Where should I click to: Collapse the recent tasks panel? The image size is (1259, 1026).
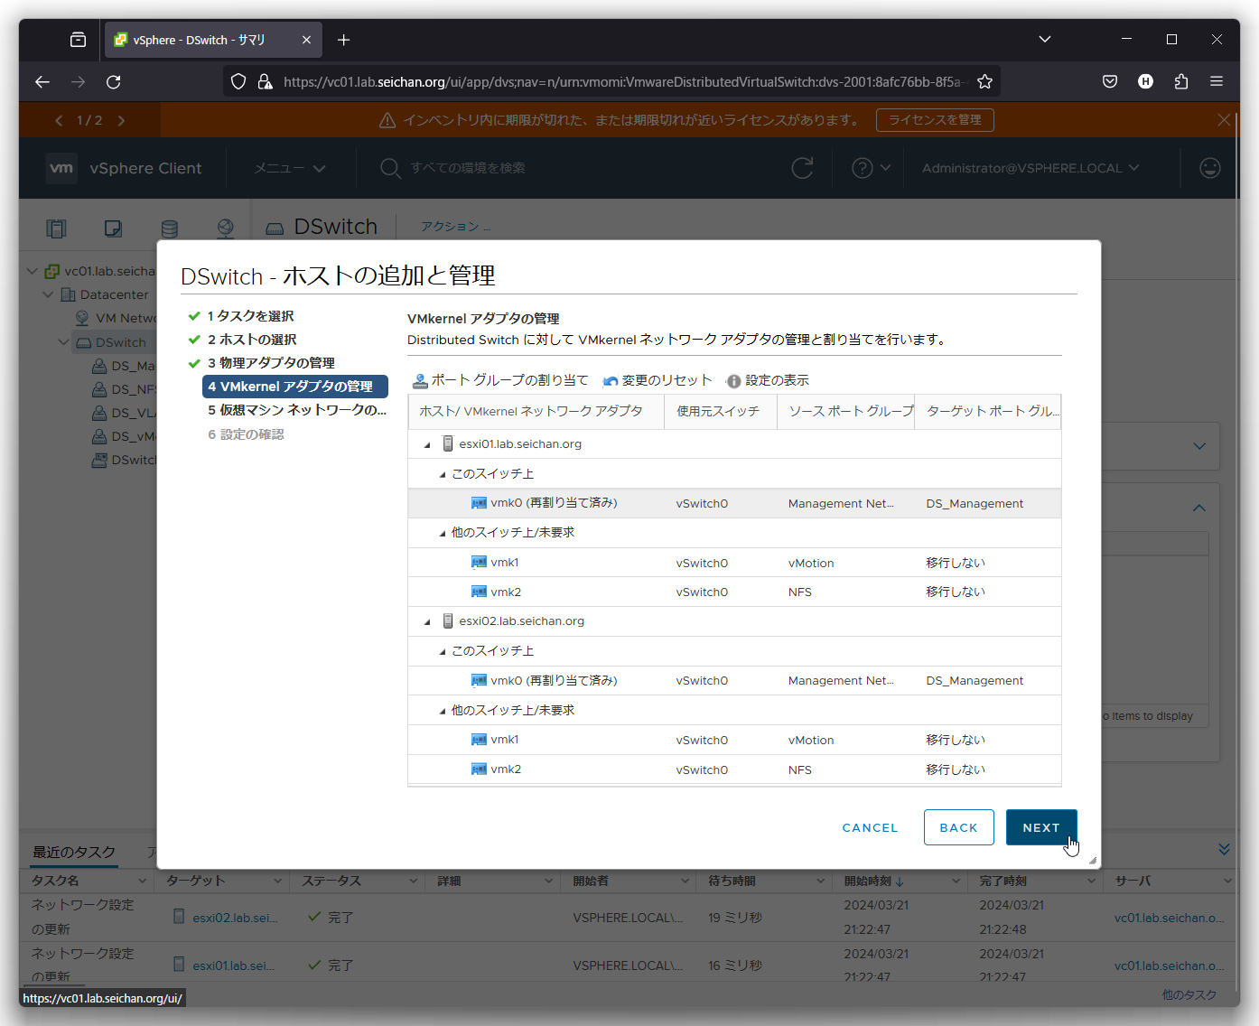1224,850
